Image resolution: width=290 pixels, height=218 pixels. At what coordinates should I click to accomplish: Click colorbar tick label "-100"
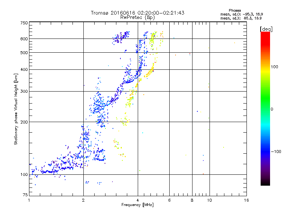(x=276, y=152)
